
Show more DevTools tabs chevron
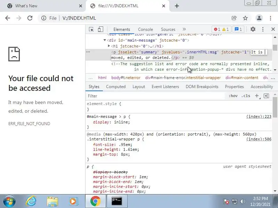(184, 29)
